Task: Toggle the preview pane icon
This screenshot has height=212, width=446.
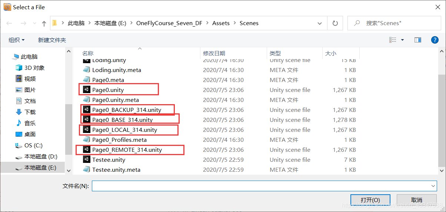Action: pos(418,40)
